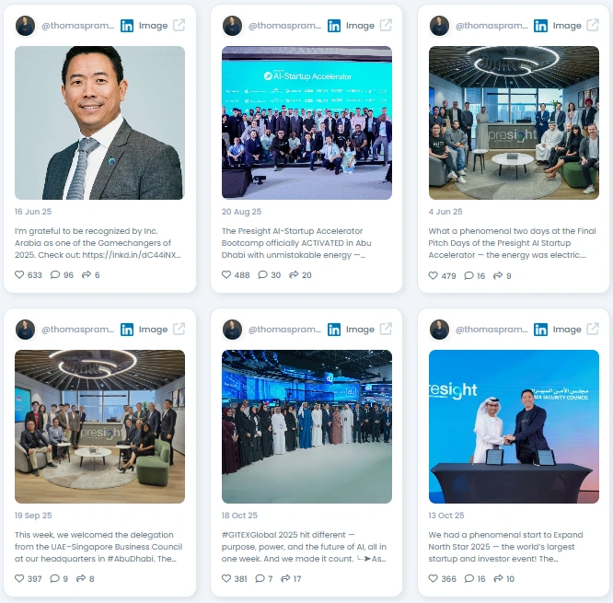
Task: Click the share icon showing 17 shares
Action: click(x=285, y=578)
